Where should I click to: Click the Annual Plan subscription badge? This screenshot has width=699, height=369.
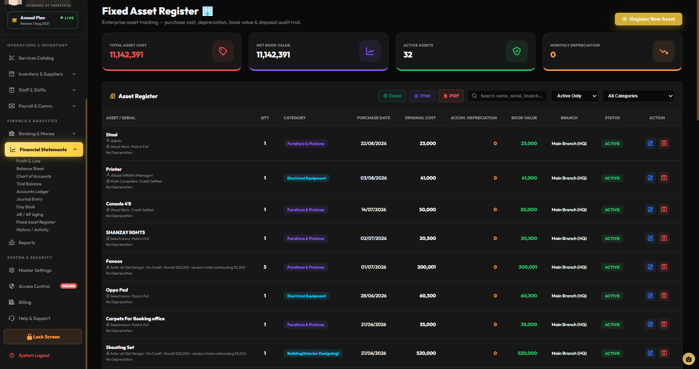[43, 20]
